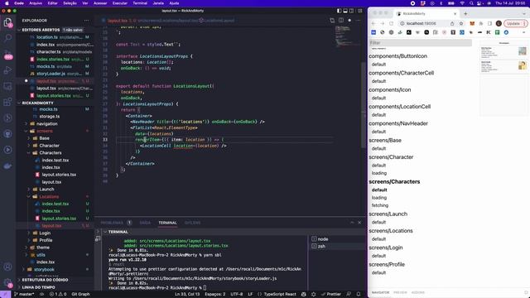Open the Docker whale icon in the activity bar
530x298 pixels.
[x=7, y=166]
